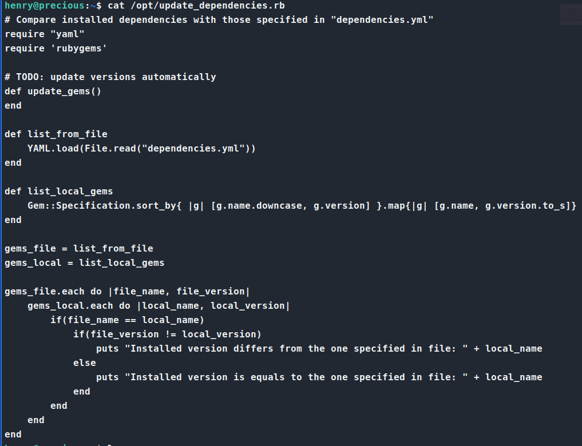Click the "Compare installed dependencies" comment line
The width and height of the screenshot is (582, 446).
tap(219, 20)
